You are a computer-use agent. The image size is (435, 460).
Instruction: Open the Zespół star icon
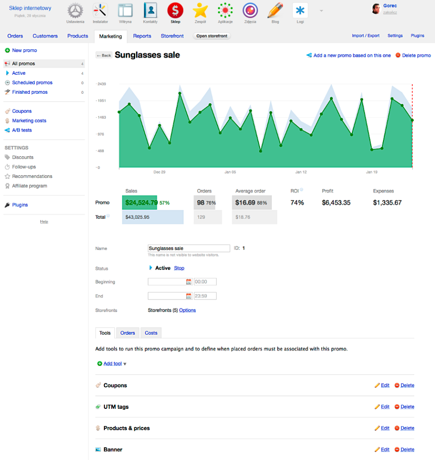(200, 11)
